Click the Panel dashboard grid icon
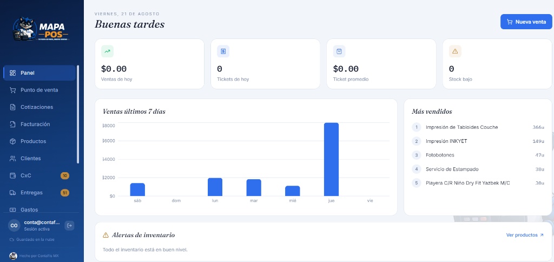This screenshot has height=262, width=554. coord(13,73)
